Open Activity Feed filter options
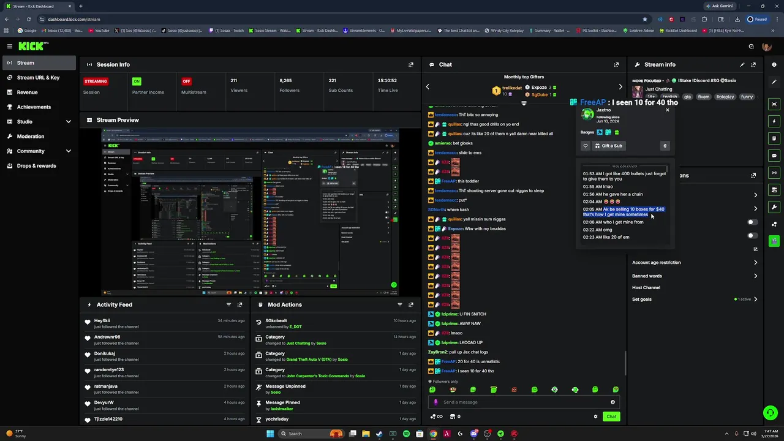 pyautogui.click(x=228, y=304)
